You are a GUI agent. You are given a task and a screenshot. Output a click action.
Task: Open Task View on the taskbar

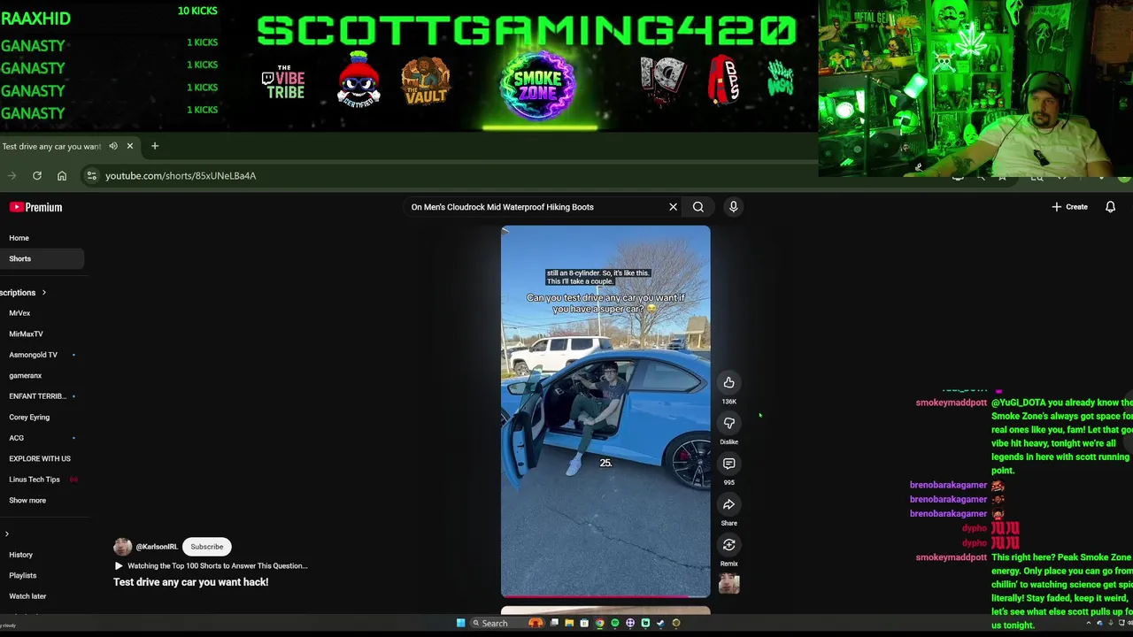(554, 623)
